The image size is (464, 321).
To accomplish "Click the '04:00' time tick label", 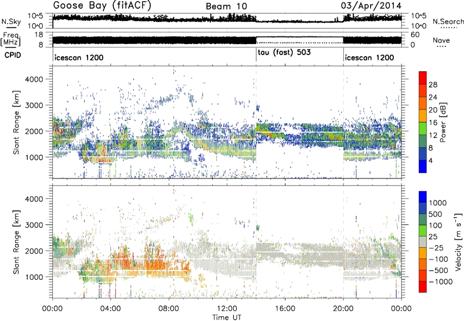I will click(x=110, y=309).
